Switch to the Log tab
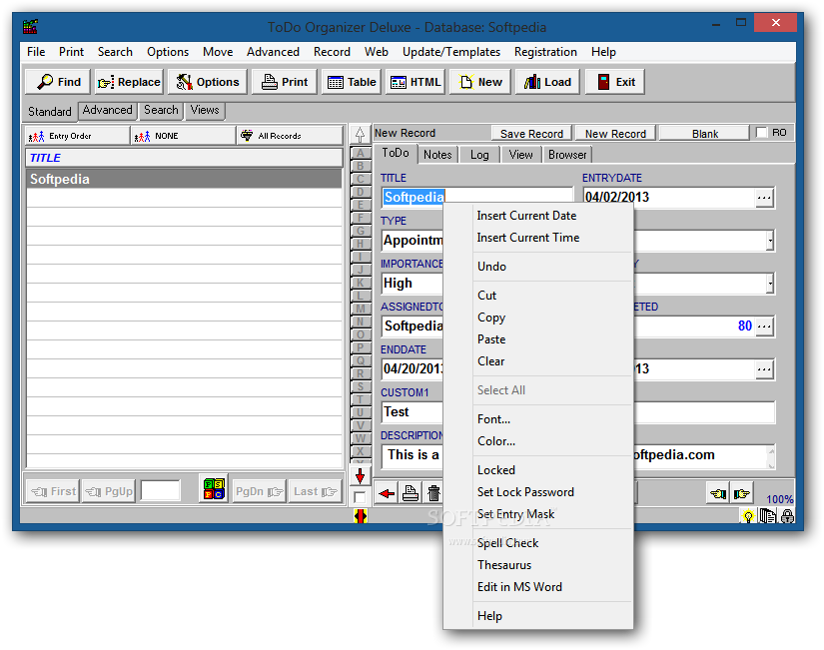 point(479,155)
